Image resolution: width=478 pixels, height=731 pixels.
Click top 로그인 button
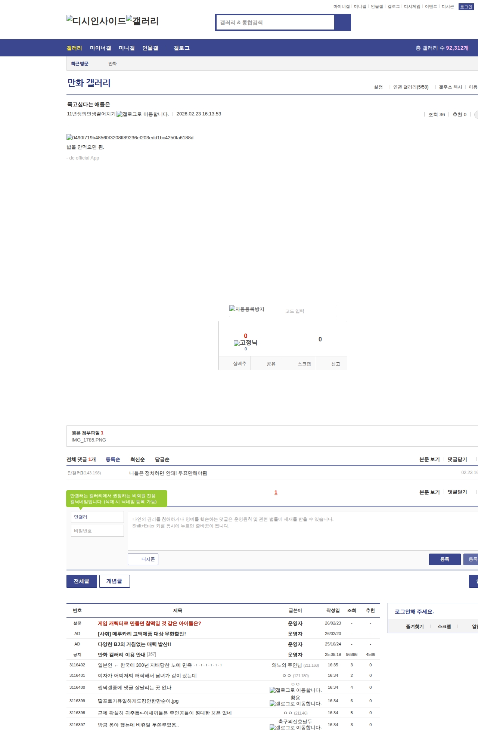[x=466, y=7]
